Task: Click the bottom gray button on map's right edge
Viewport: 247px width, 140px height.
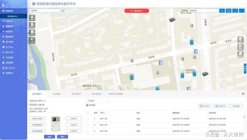Action: pyautogui.click(x=240, y=54)
